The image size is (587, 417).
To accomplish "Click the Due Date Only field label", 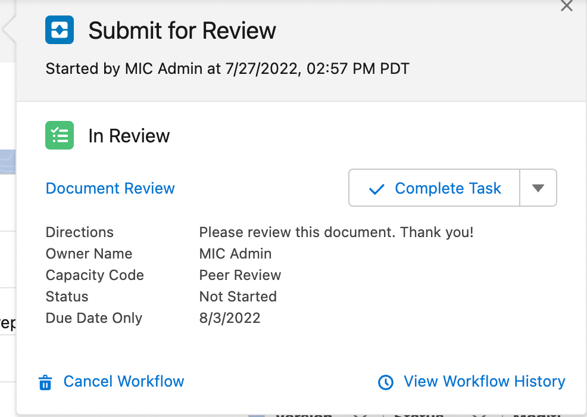I will click(94, 318).
